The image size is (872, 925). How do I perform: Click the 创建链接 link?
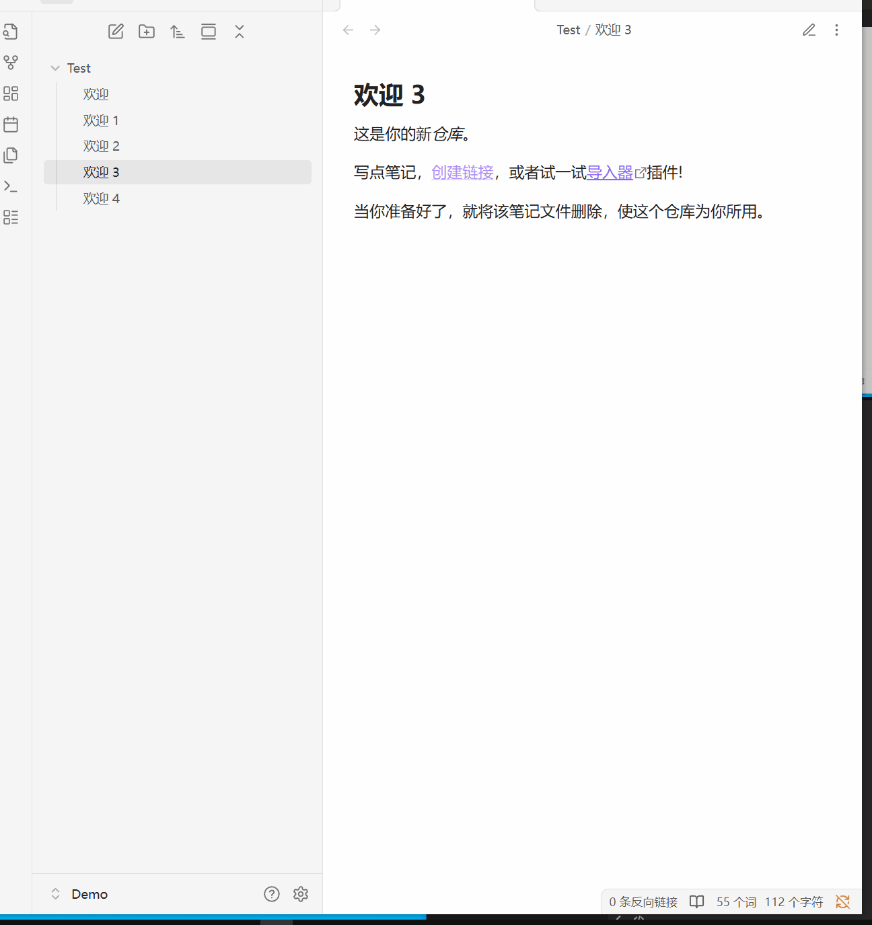[x=462, y=173]
